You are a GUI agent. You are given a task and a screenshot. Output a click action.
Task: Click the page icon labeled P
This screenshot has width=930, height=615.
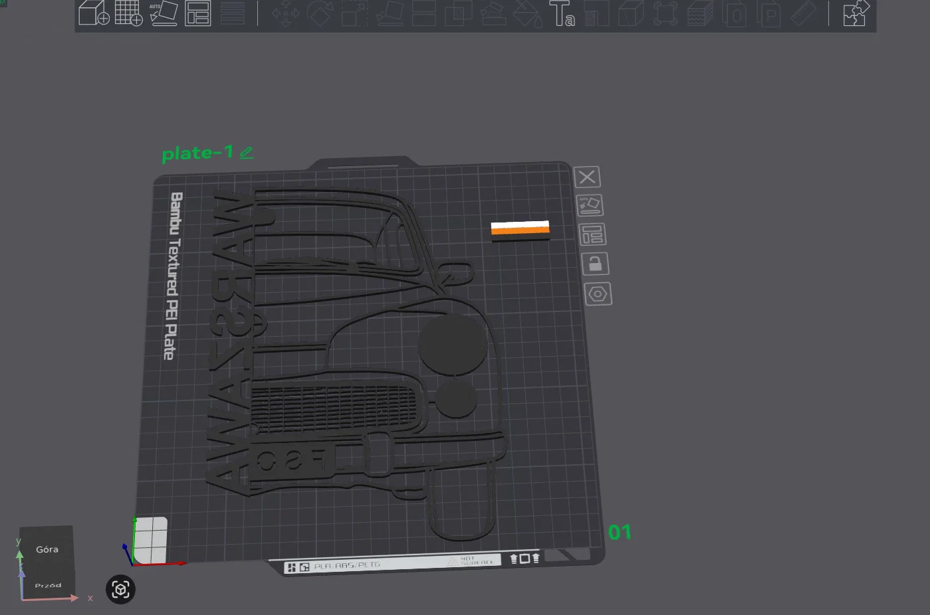pyautogui.click(x=769, y=13)
